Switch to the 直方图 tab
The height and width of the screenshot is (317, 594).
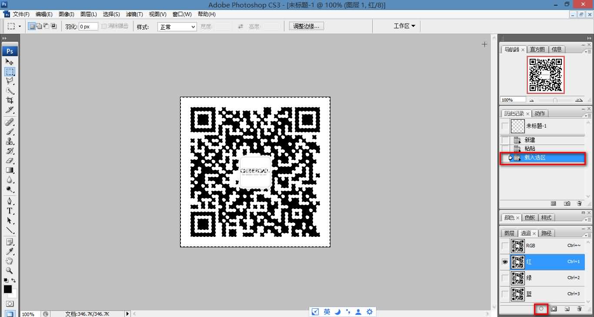[x=537, y=49]
